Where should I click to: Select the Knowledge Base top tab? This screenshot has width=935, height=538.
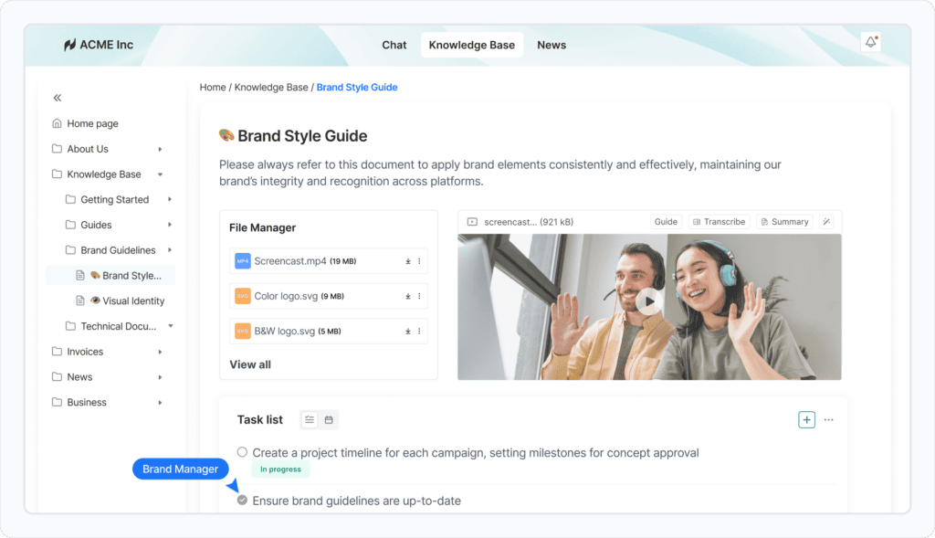point(472,45)
